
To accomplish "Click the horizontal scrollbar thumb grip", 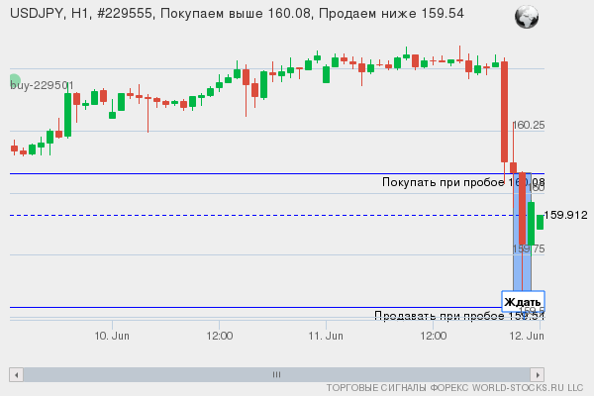I will pos(276,375).
